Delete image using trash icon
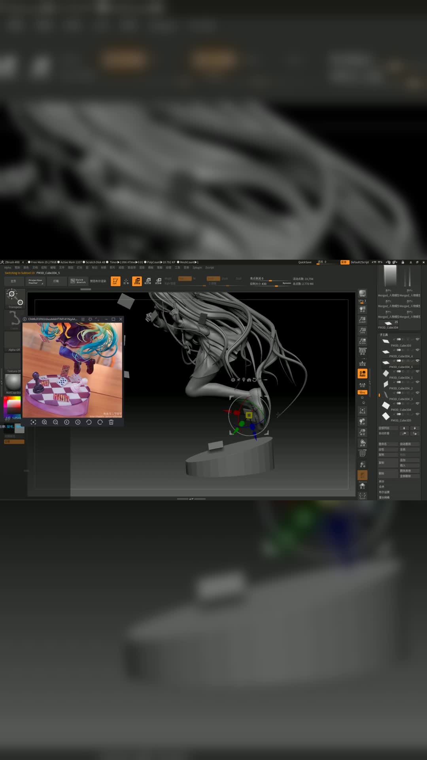This screenshot has height=760, width=427. click(111, 422)
